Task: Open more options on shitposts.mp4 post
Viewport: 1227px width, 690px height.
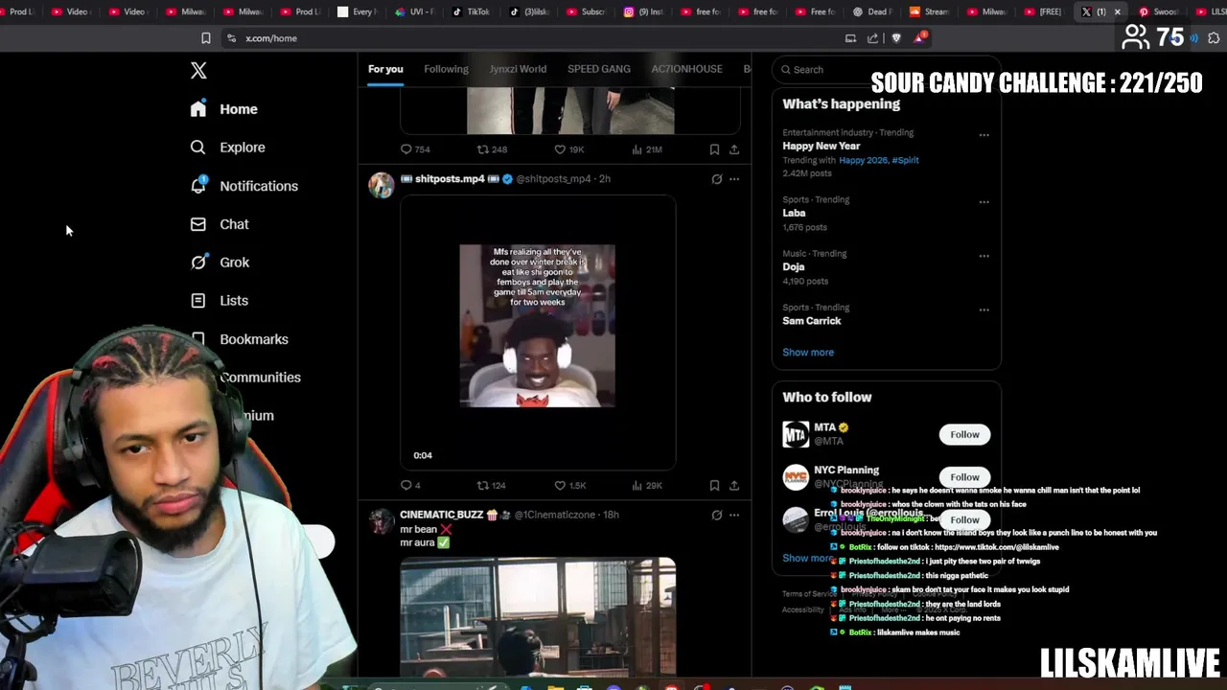Action: point(734,179)
